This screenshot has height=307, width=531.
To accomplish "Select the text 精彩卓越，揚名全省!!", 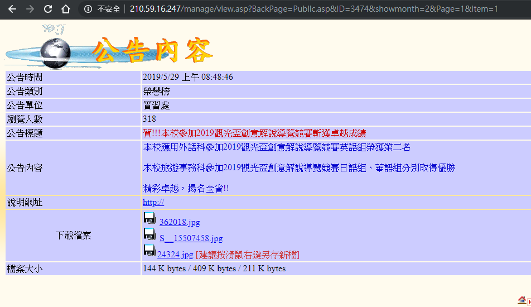I will (x=186, y=189).
